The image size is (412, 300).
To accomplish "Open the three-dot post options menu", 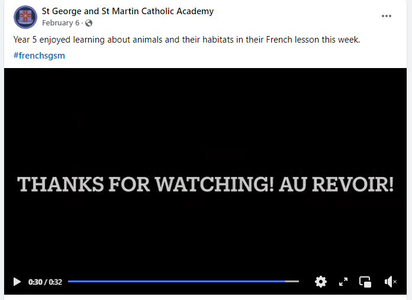I will coord(386,16).
